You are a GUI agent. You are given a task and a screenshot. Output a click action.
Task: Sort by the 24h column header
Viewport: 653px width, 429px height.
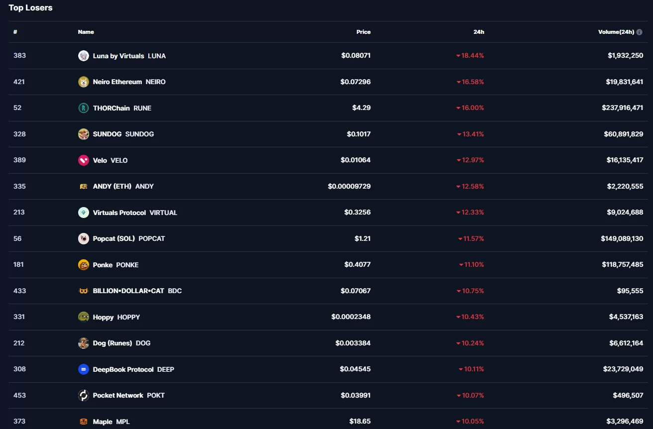(478, 32)
